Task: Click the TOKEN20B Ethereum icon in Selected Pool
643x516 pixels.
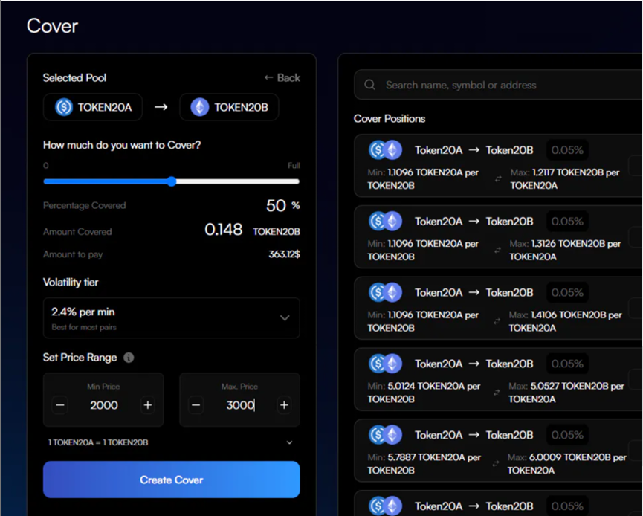Action: pyautogui.click(x=199, y=108)
